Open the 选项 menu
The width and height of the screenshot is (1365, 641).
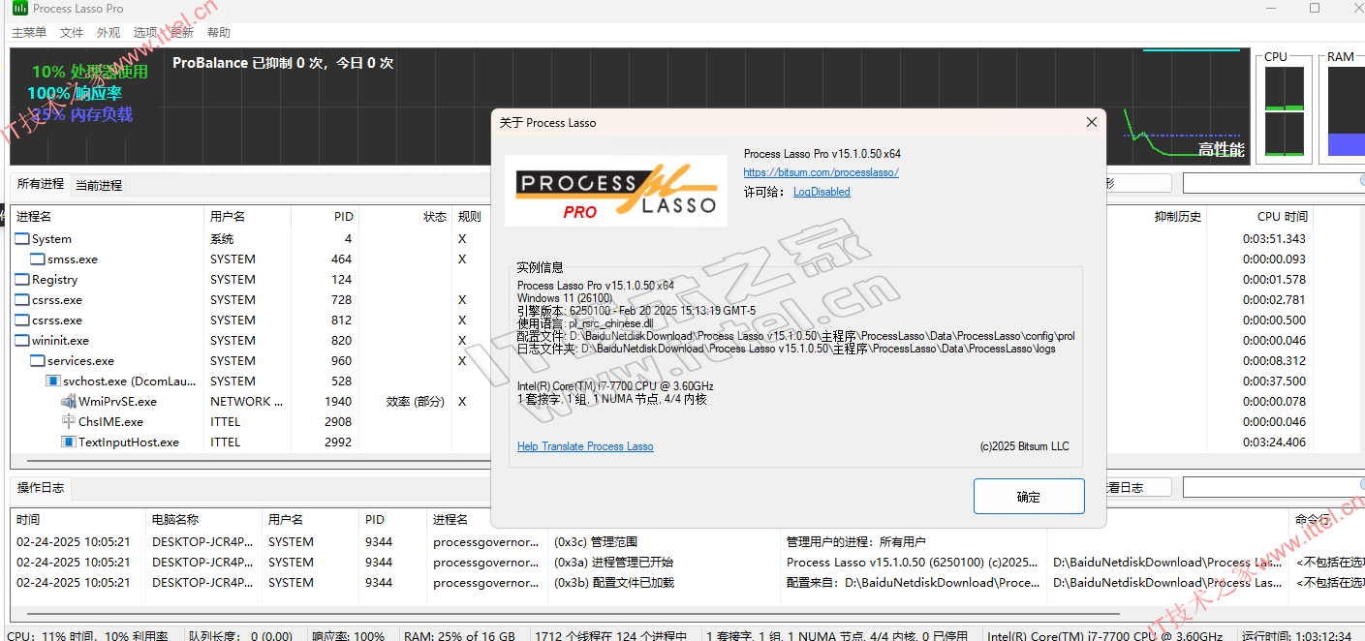pos(145,33)
